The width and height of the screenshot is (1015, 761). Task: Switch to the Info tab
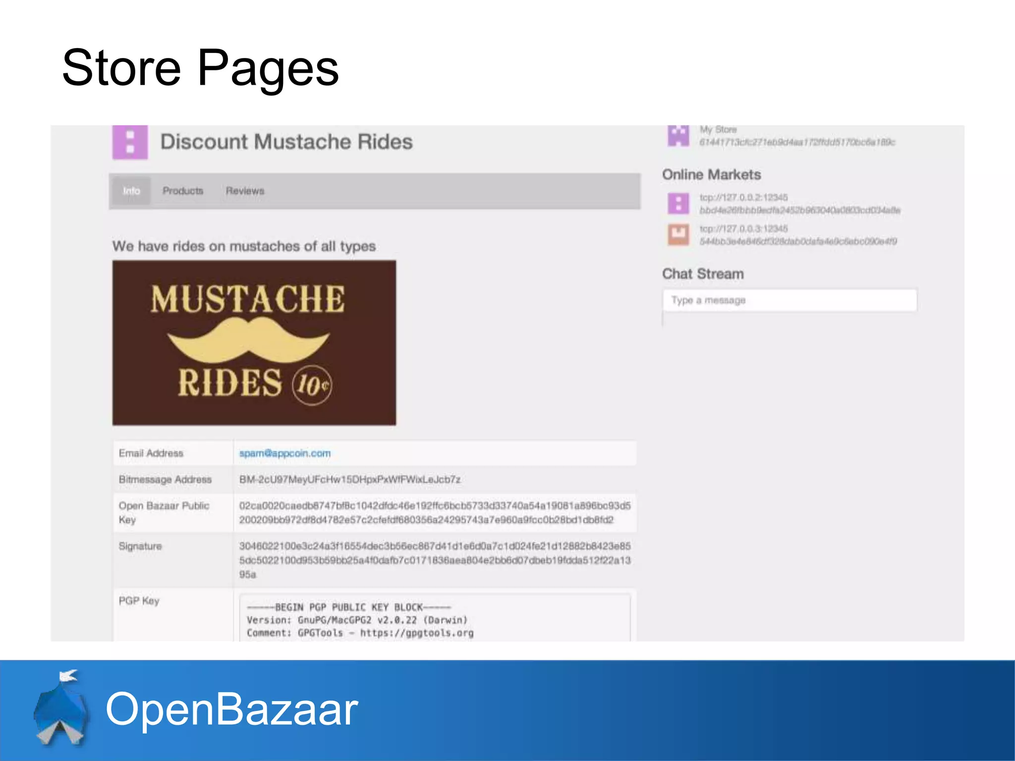click(131, 191)
